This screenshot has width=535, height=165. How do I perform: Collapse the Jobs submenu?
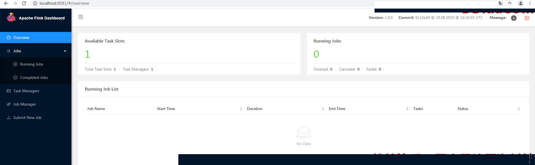point(65,51)
